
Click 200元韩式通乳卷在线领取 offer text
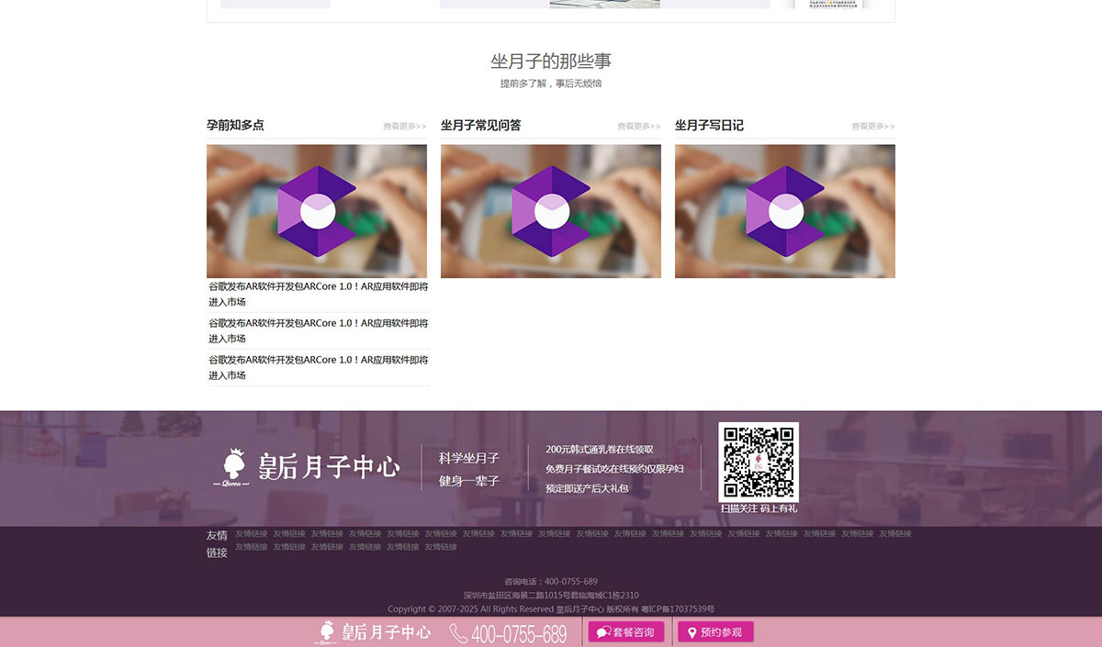(x=600, y=450)
